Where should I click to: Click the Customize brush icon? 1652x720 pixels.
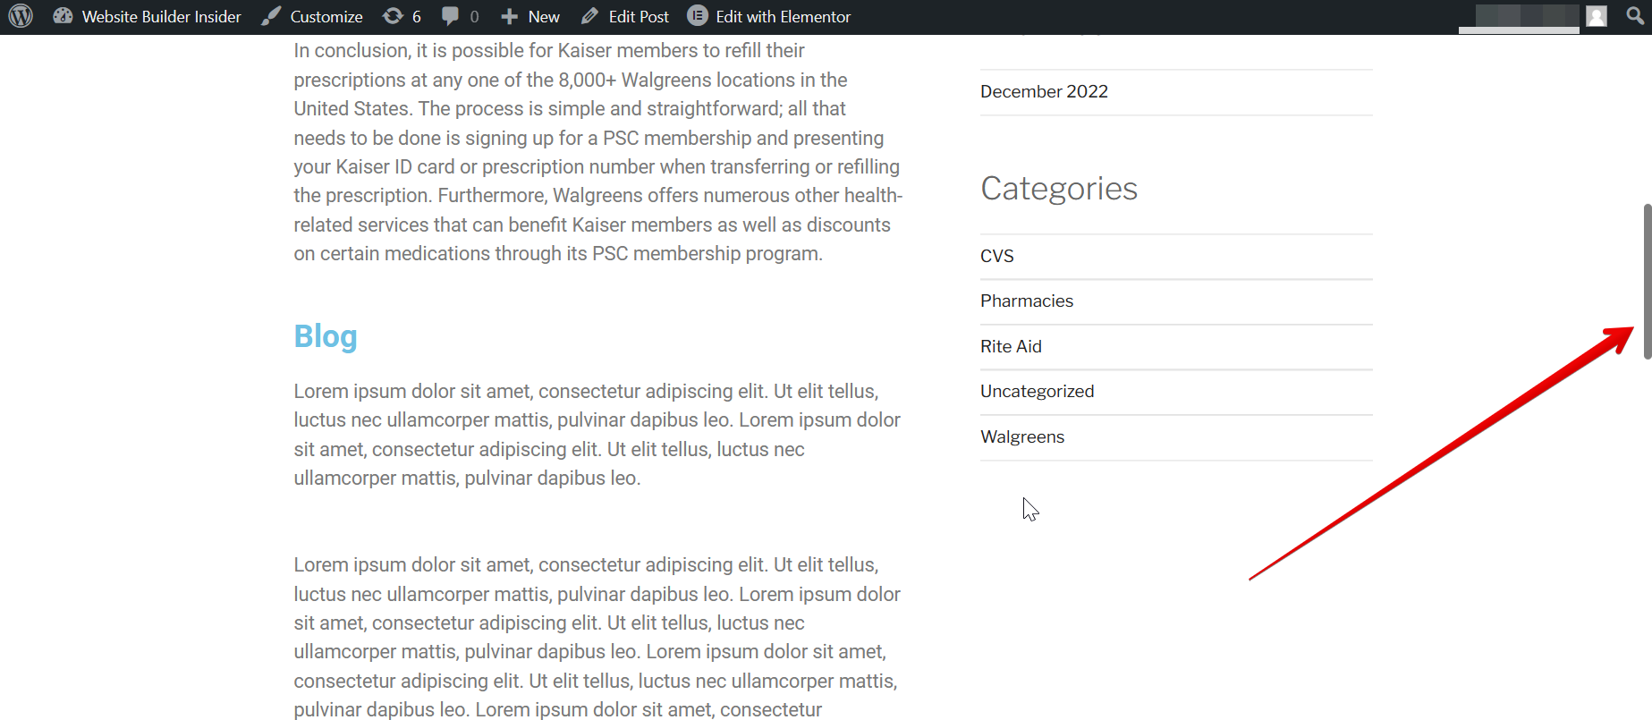coord(271,16)
